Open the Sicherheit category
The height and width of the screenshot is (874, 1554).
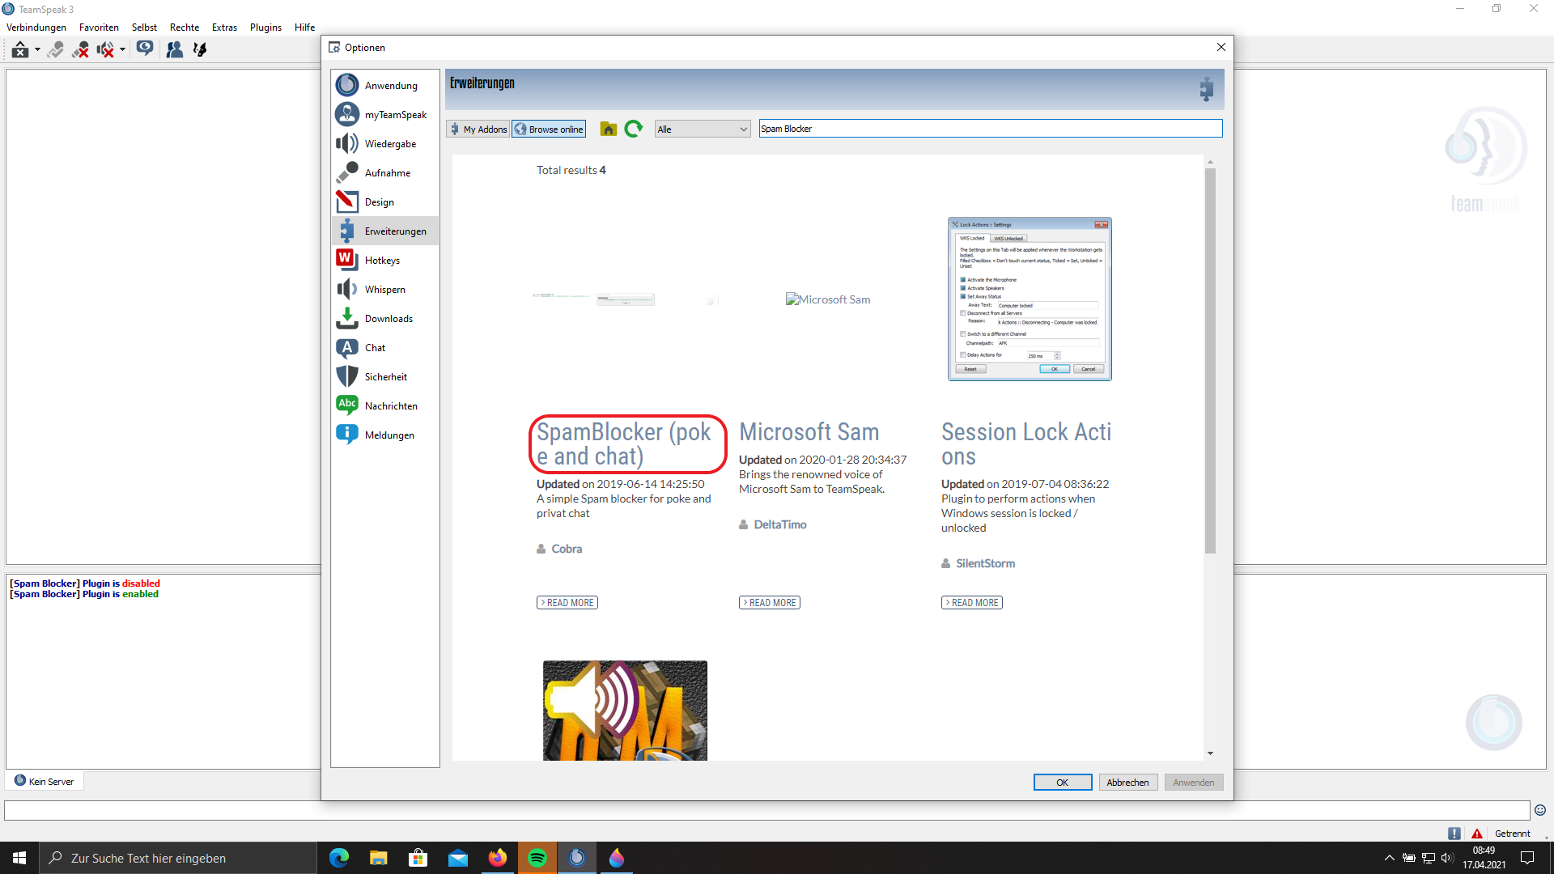click(385, 376)
